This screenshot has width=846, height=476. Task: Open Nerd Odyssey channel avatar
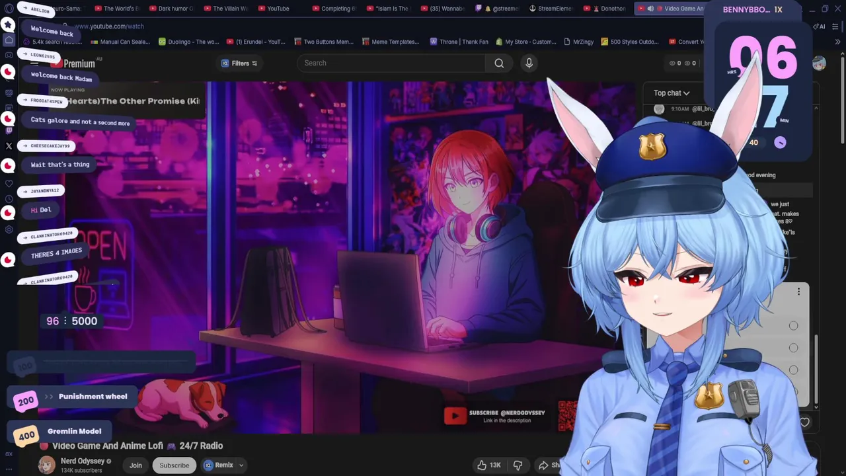click(x=47, y=465)
